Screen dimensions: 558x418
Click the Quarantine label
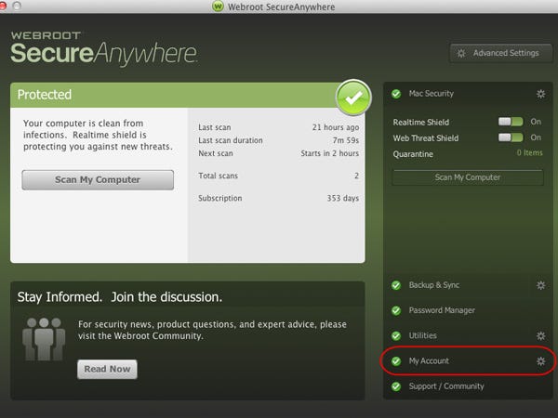(x=413, y=154)
